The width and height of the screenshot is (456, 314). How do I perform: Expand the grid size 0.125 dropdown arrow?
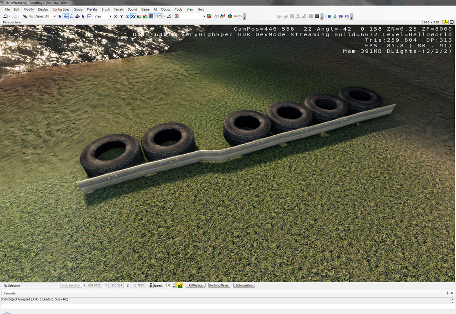point(164,16)
